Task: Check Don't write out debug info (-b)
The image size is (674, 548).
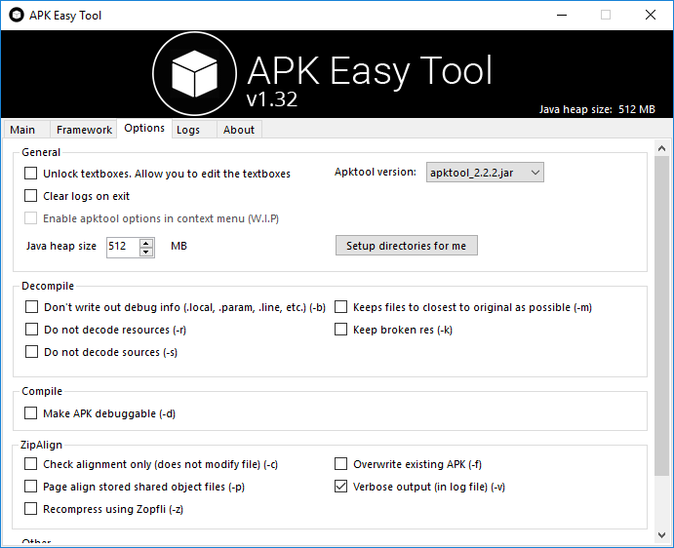Action: pyautogui.click(x=31, y=307)
